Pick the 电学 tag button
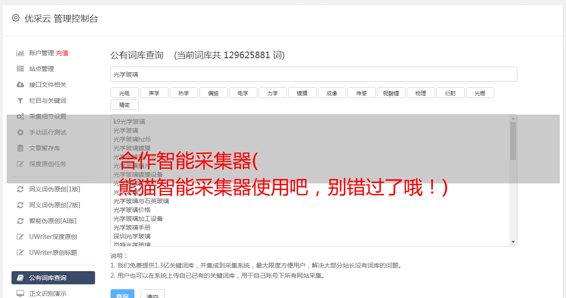 pyautogui.click(x=243, y=93)
